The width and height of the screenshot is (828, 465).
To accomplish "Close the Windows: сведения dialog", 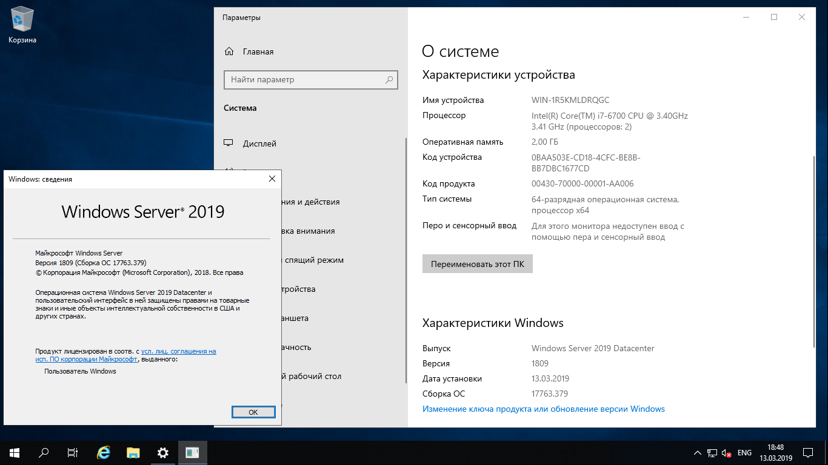I will [272, 179].
